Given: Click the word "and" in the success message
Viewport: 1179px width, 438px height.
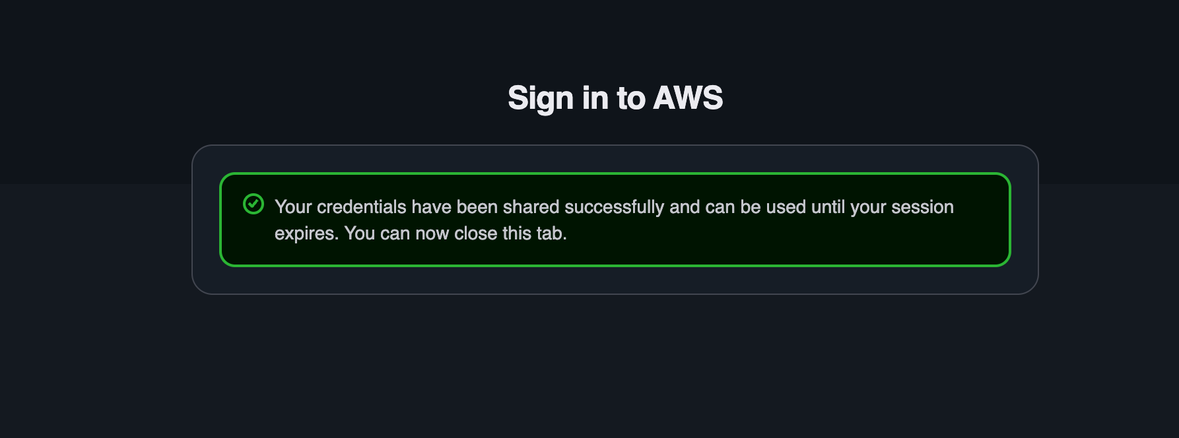Looking at the screenshot, I should click(x=685, y=207).
